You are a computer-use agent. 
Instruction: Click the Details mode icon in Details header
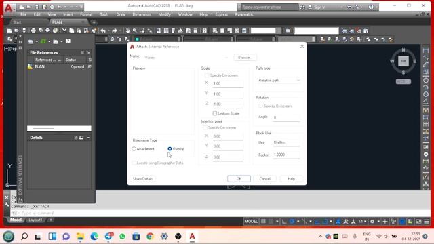76,138
